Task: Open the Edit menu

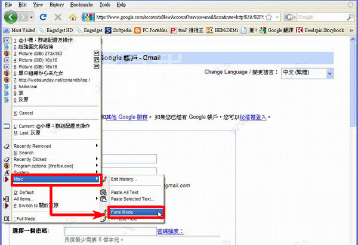Action: pyautogui.click(x=23, y=5)
